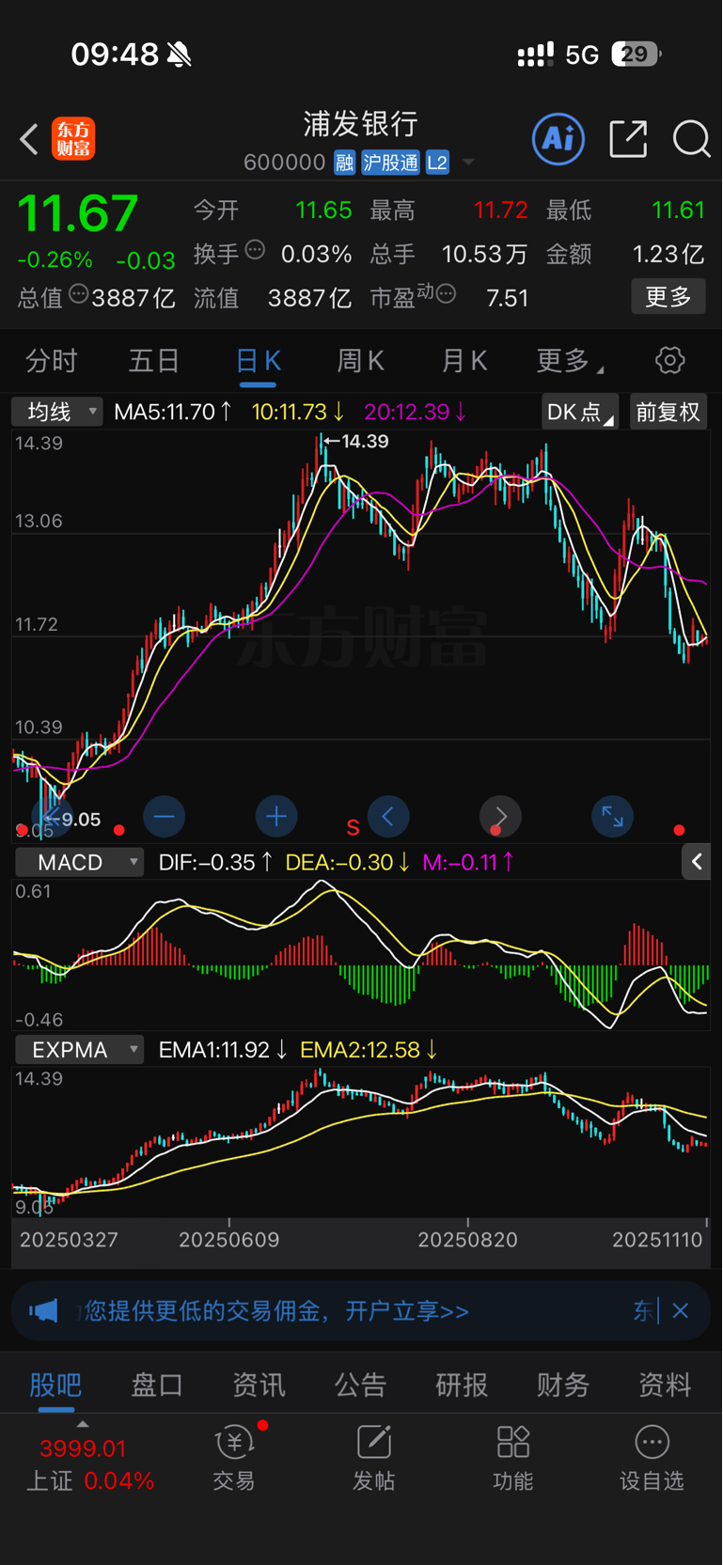Tap the megaphone announcement icon
This screenshot has height=1565, width=723.
(43, 1310)
